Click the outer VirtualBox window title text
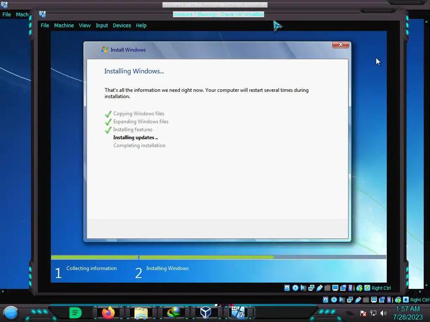The image size is (430, 322). tap(215, 5)
